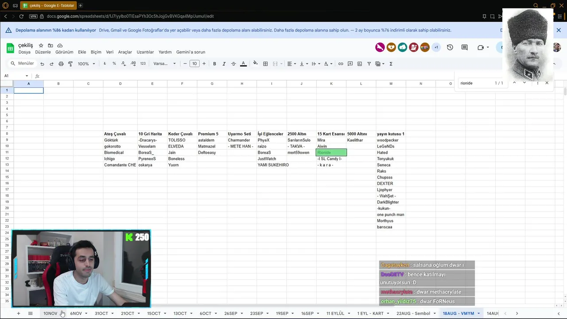567x319 pixels.
Task: Decrease decimal places in the toolbar
Action: click(124, 64)
